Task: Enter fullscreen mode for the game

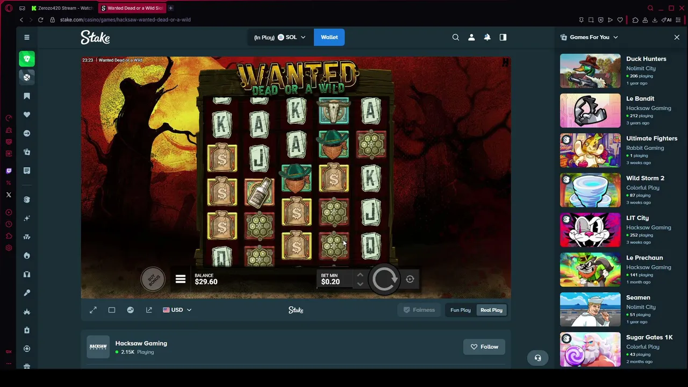Action: point(93,310)
